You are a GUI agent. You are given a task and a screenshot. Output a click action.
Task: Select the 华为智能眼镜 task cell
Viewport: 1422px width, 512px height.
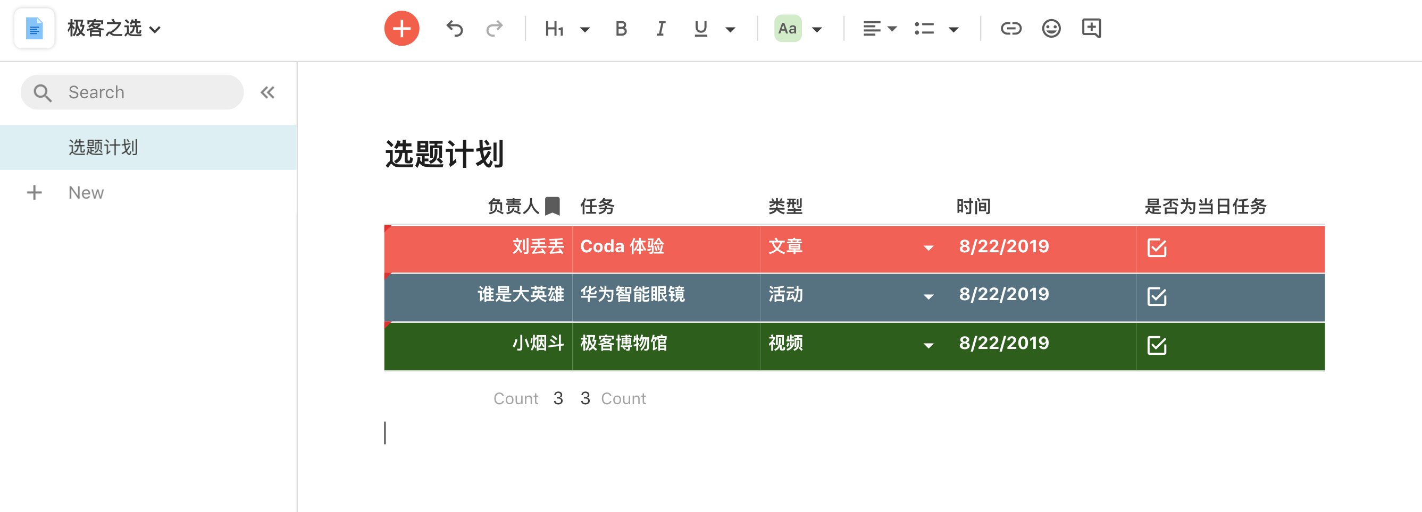click(x=666, y=297)
